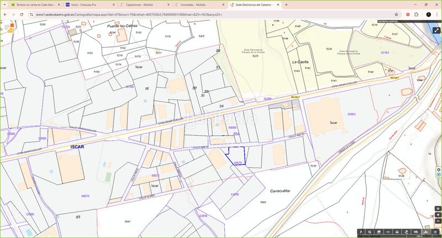Switch to 'Inmuebles - Mobilia' tab
The height and width of the screenshot is (238, 442).
[x=200, y=5]
